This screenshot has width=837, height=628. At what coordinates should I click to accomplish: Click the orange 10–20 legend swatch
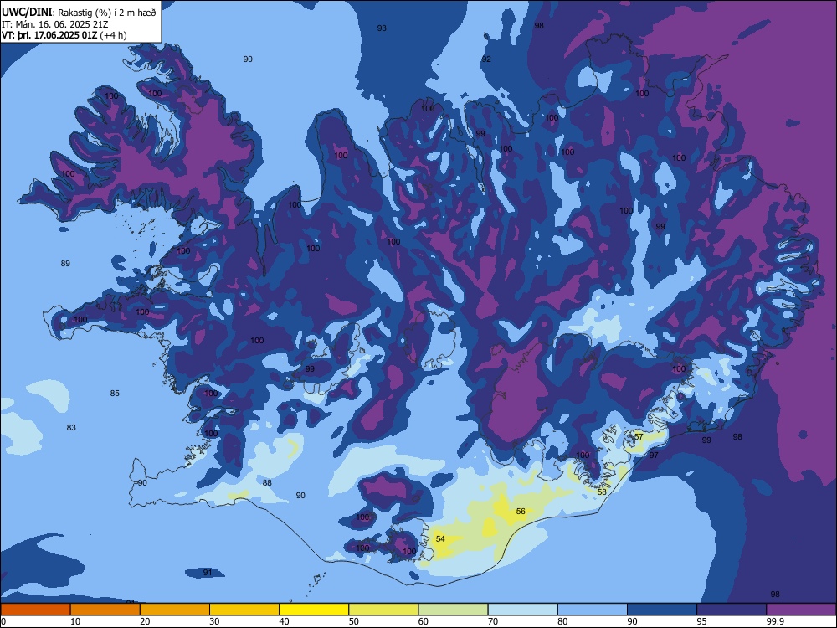pyautogui.click(x=105, y=610)
